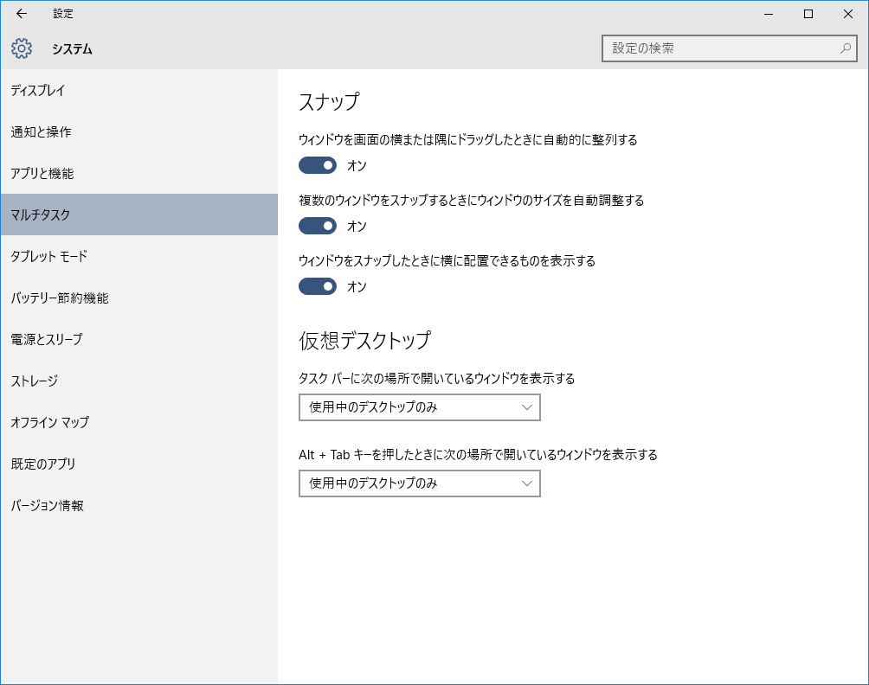Open バッテリー節約機能 settings
The height and width of the screenshot is (685, 869).
(x=139, y=298)
